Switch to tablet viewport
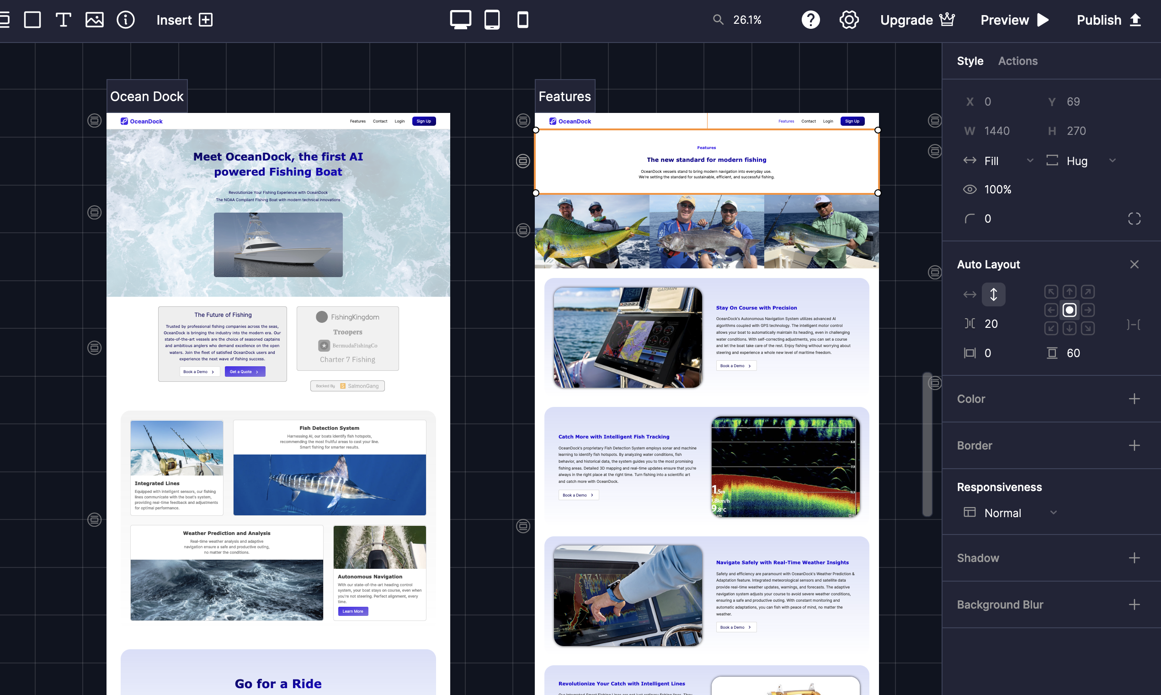 [x=491, y=20]
